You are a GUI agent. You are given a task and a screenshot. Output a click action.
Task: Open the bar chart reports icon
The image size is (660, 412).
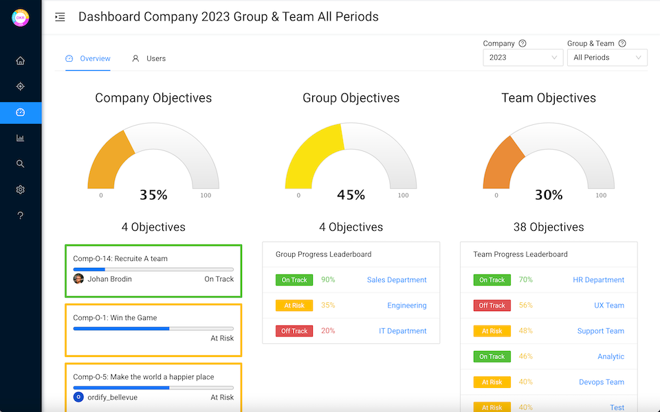click(x=21, y=138)
